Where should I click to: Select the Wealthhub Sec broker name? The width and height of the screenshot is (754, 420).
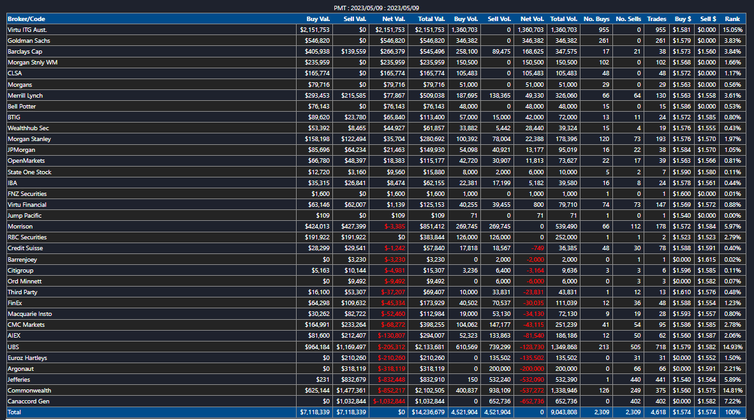coord(28,128)
